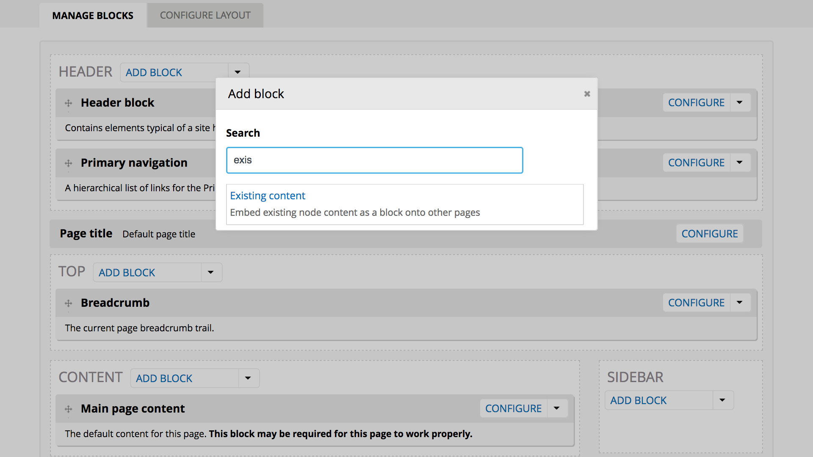
Task: Click the drag handle on Main page content
Action: click(68, 409)
